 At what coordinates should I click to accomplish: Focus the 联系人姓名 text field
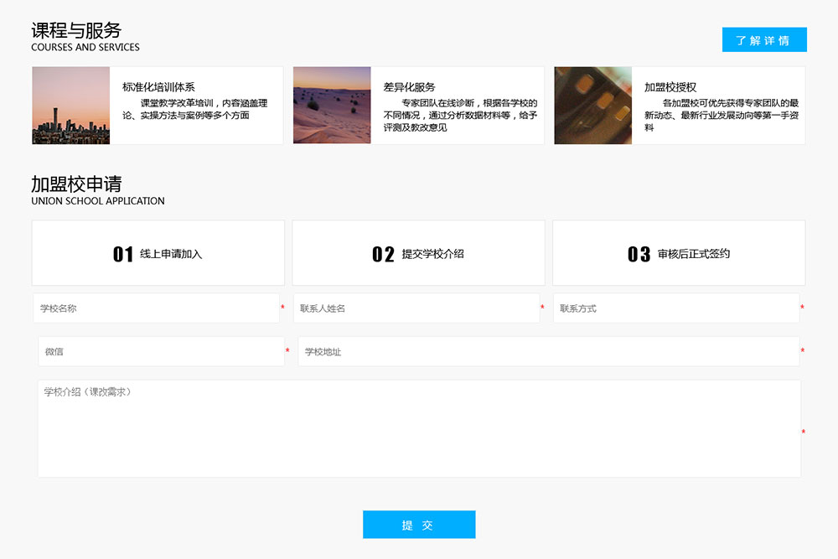pos(416,308)
